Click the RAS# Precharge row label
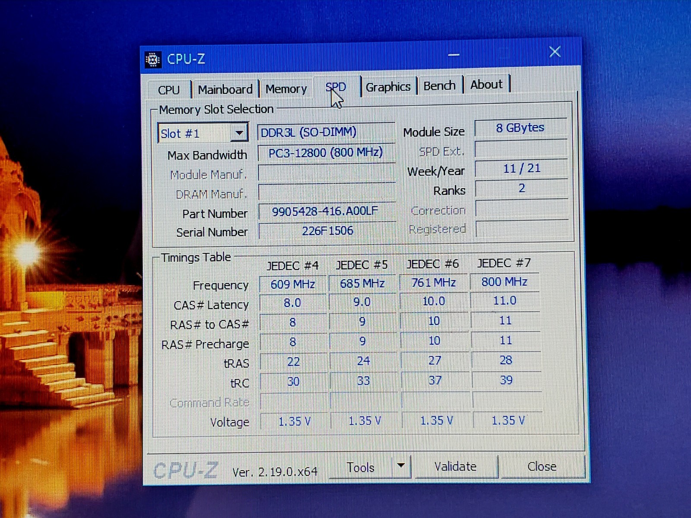Screen dimensions: 691x518 coord(205,344)
